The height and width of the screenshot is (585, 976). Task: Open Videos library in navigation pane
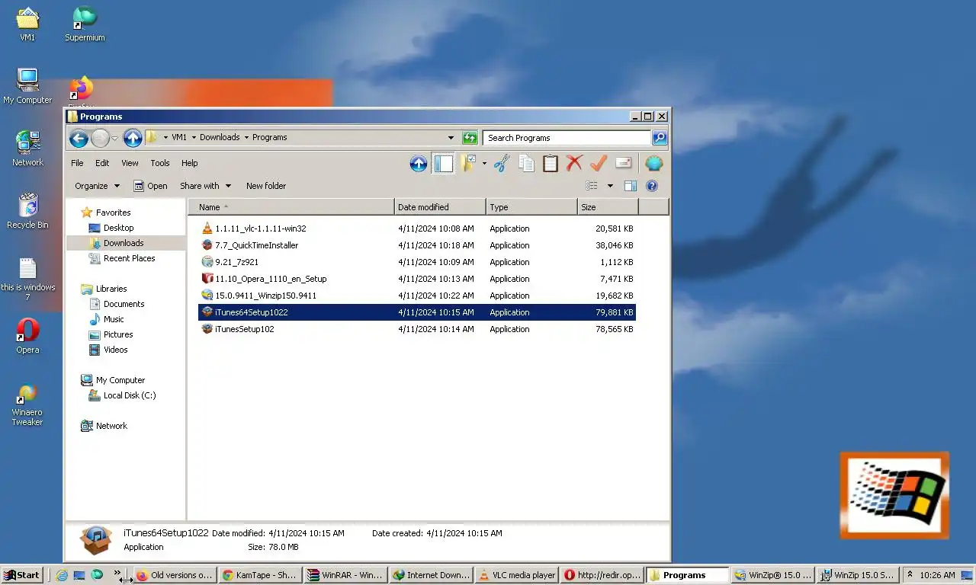116,350
